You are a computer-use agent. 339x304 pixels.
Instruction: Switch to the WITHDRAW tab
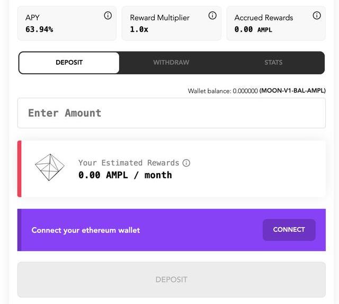click(171, 63)
